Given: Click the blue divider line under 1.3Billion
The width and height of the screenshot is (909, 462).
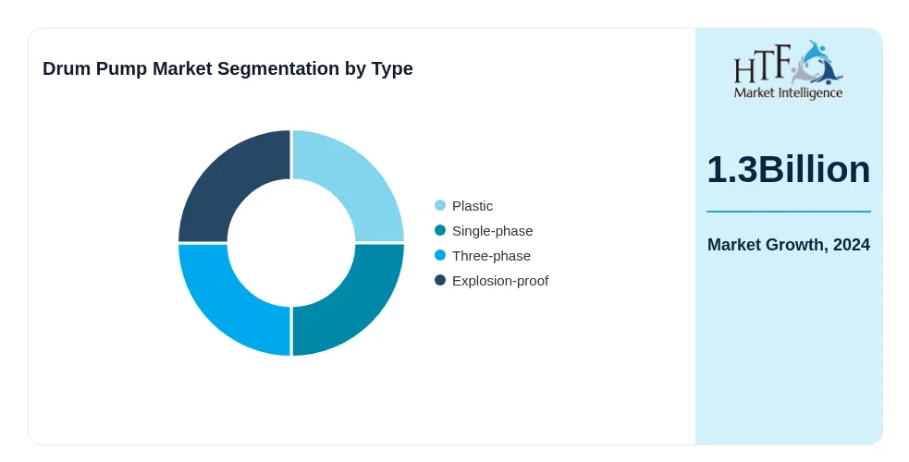Looking at the screenshot, I should [789, 212].
